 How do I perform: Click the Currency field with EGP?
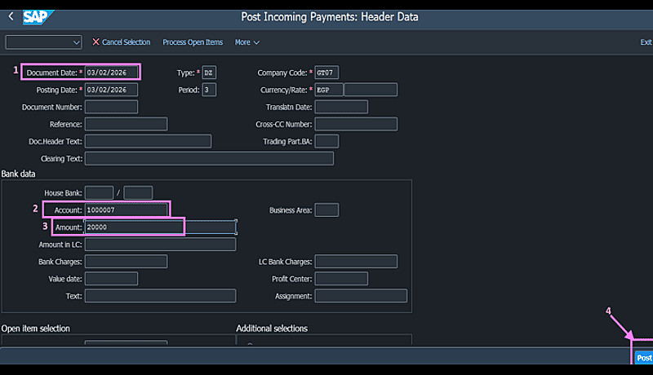329,90
